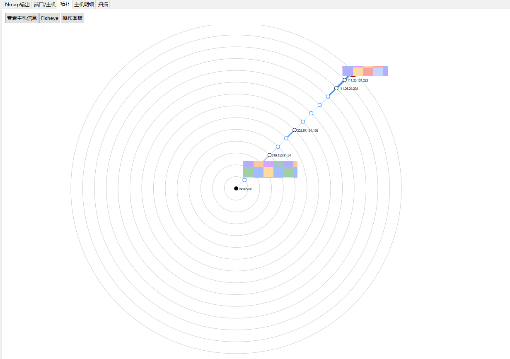510x359 pixels.
Task: Open the 扫描 tab
Action: (x=103, y=5)
